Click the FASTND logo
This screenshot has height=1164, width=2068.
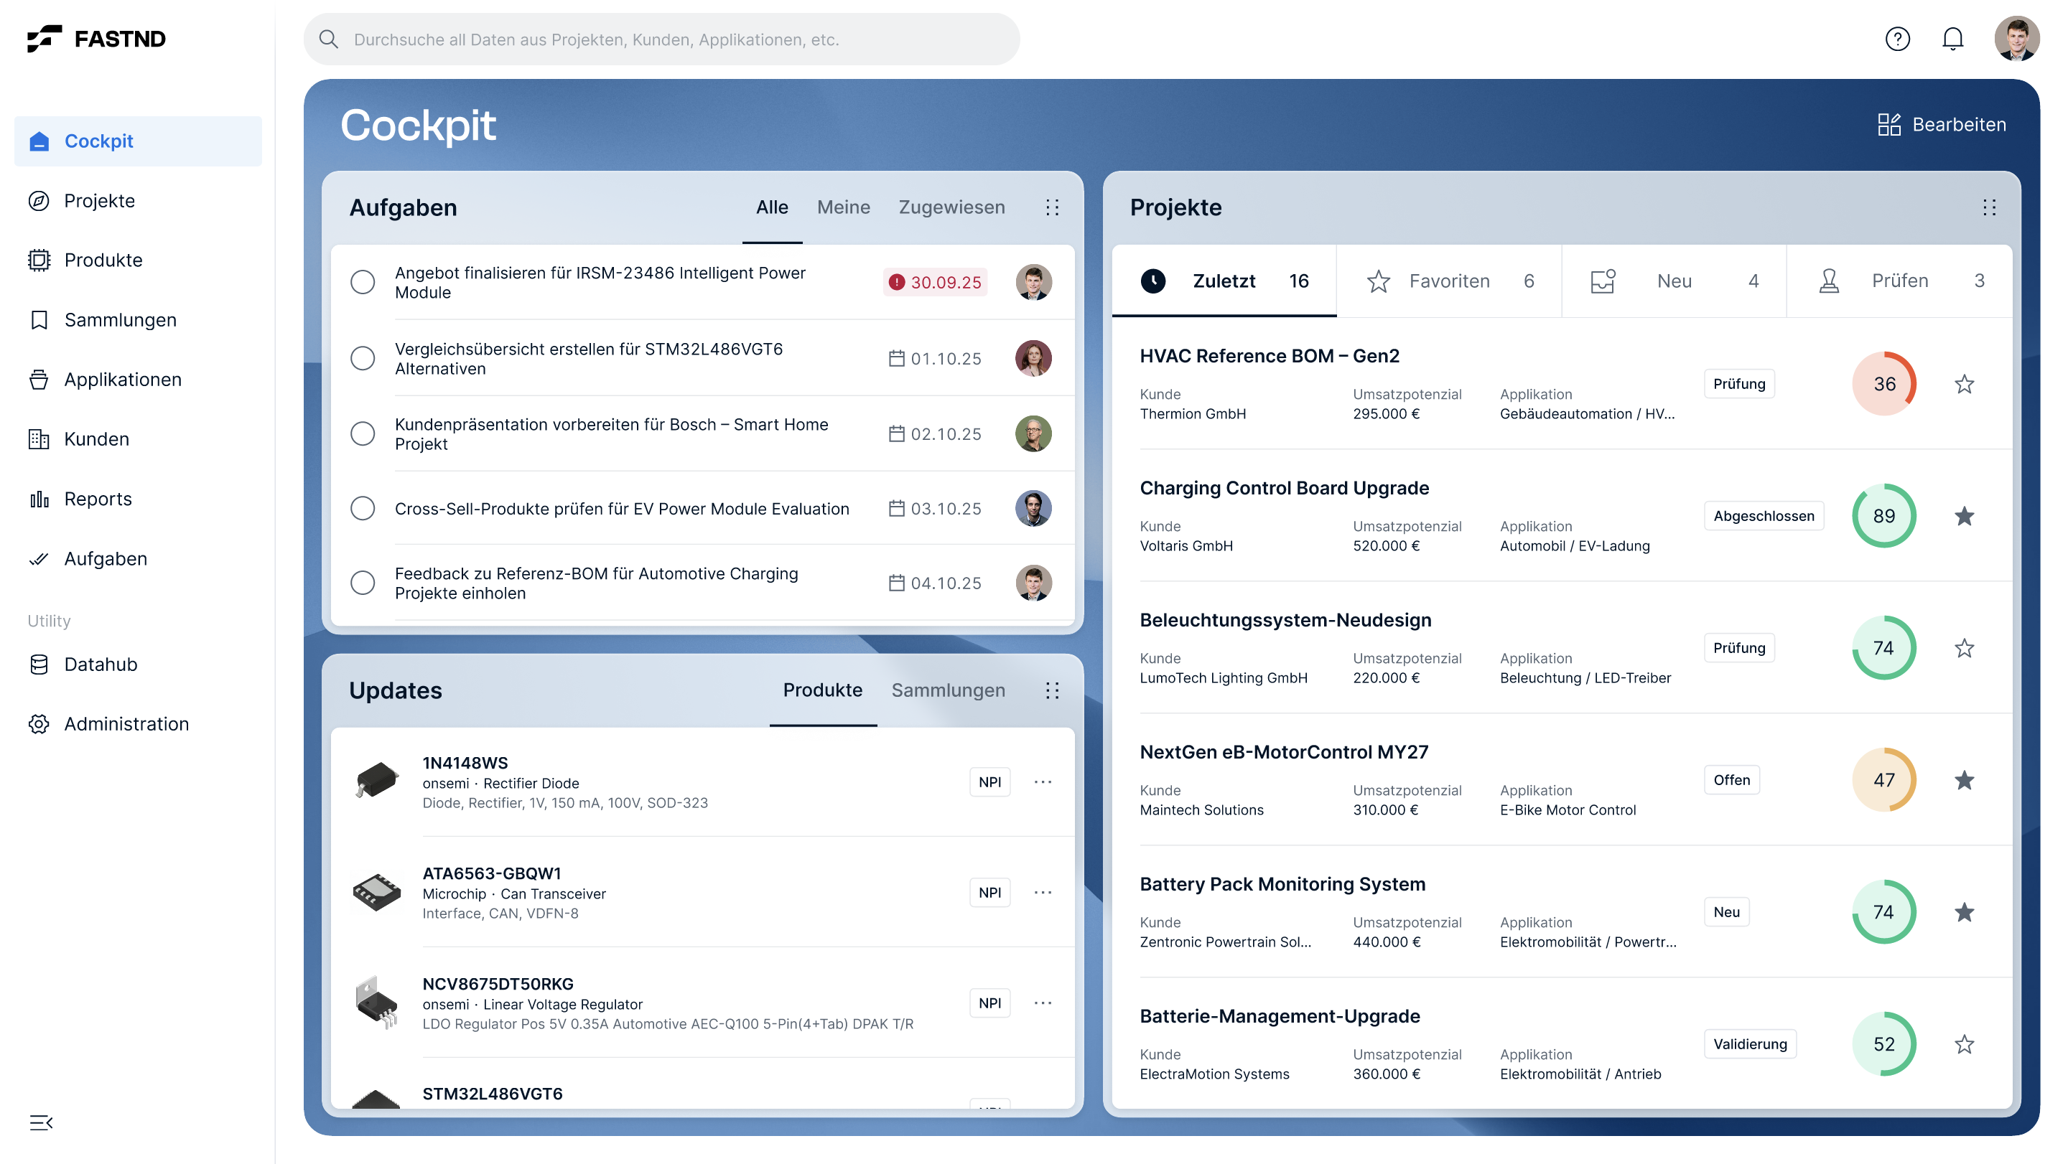click(96, 39)
